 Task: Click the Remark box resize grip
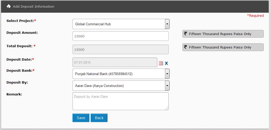[167, 108]
